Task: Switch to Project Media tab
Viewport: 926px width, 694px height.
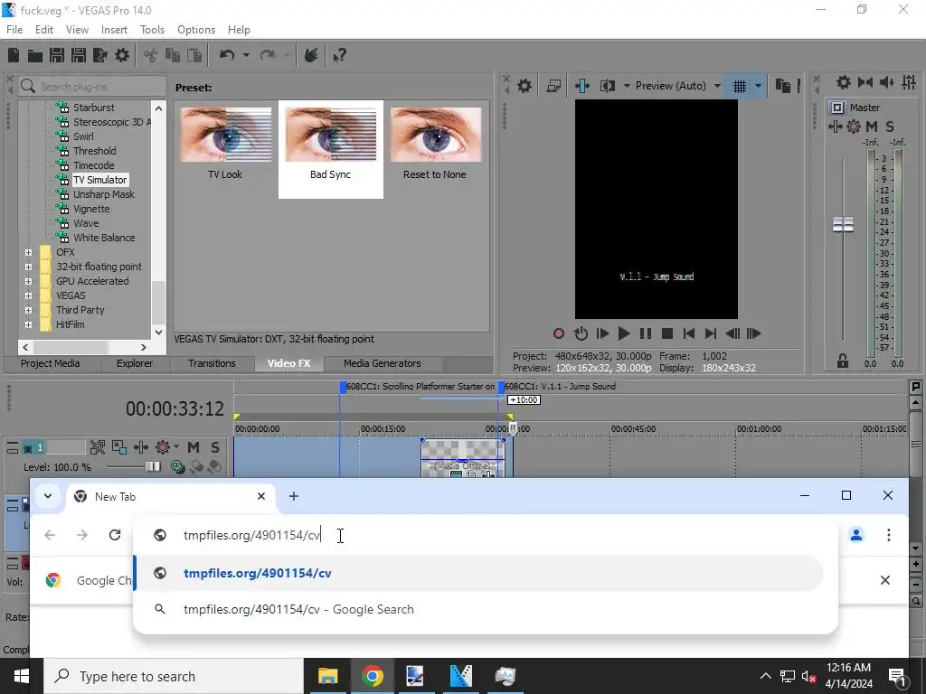Action: [51, 363]
